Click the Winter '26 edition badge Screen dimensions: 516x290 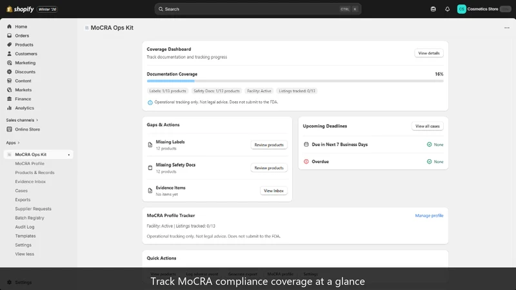pyautogui.click(x=47, y=9)
